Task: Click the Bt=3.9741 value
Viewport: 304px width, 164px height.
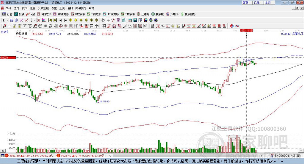Action: tap(107, 34)
